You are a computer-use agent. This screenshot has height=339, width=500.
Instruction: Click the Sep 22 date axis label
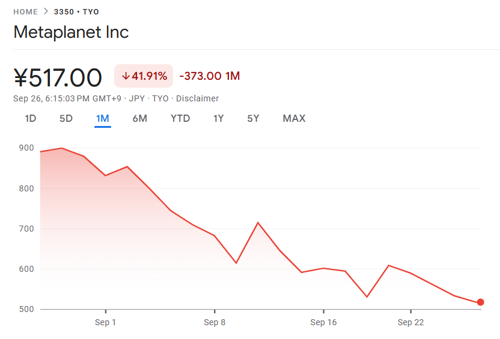pos(410,323)
